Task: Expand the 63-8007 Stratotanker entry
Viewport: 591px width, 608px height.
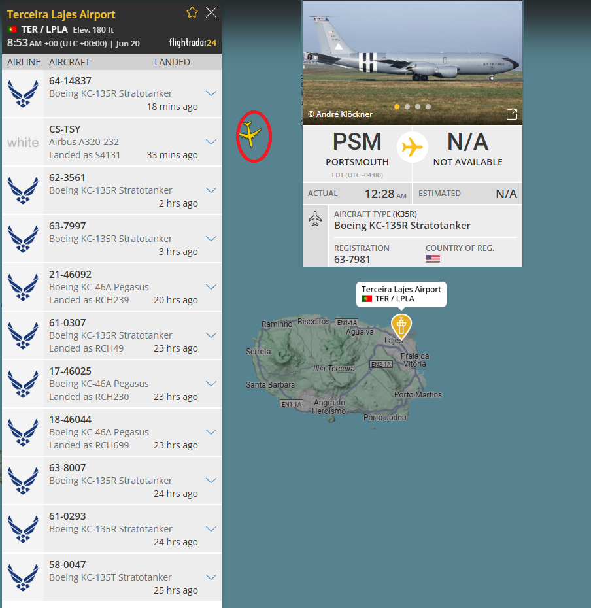Action: coord(211,481)
